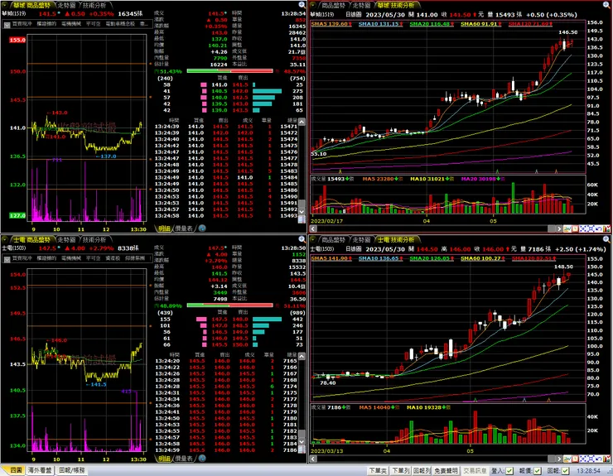Click globe icon beside 價量表 in top-left panel

(x=202, y=228)
